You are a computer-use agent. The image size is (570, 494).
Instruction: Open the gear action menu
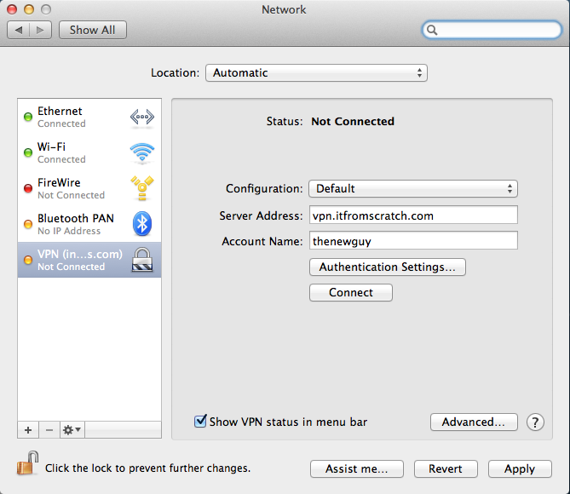point(72,430)
